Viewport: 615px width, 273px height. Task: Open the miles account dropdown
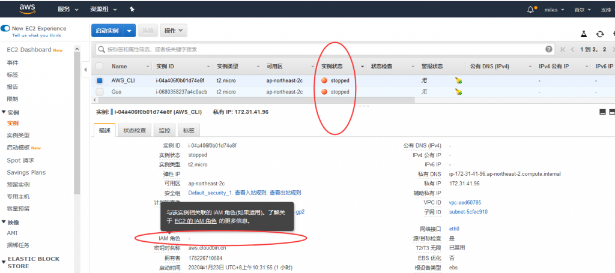pyautogui.click(x=554, y=10)
